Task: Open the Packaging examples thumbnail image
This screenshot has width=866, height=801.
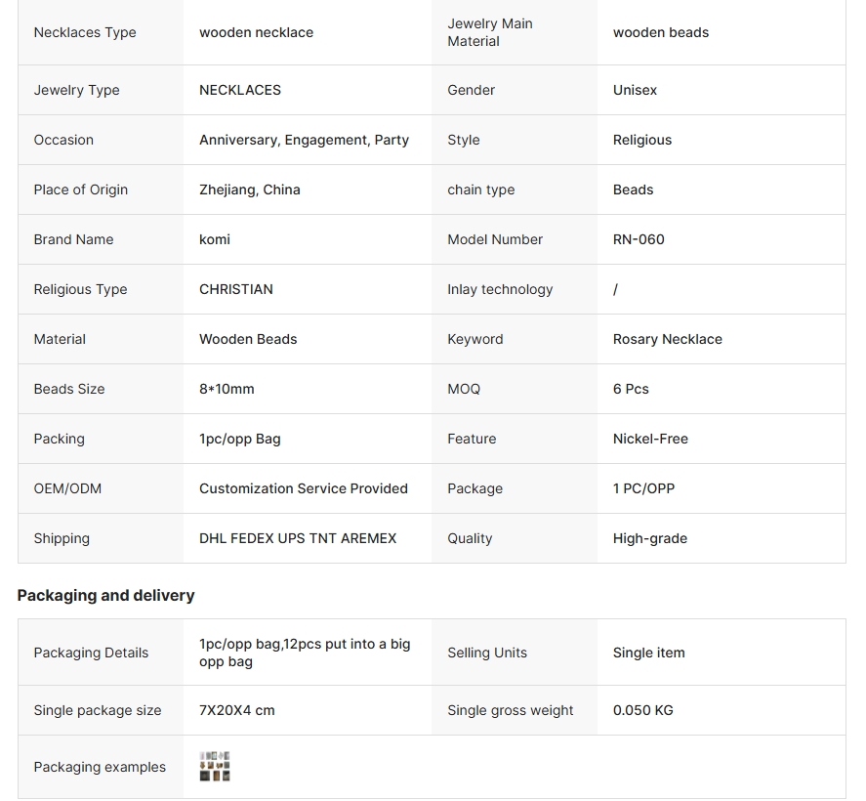Action: click(215, 767)
